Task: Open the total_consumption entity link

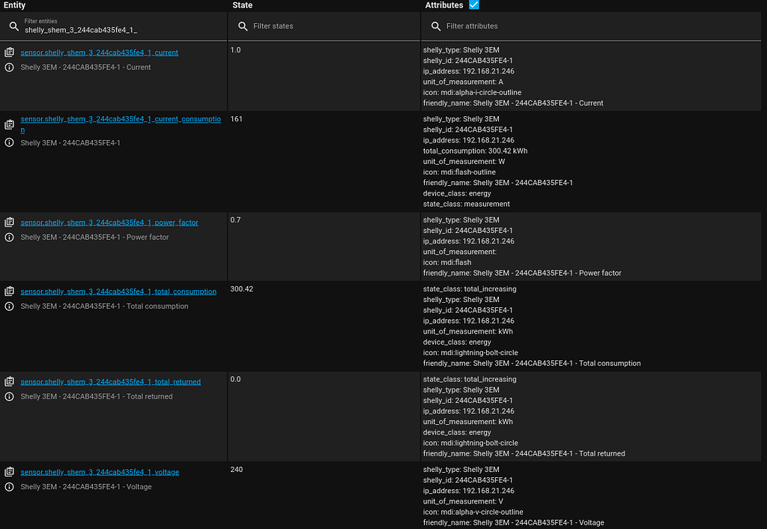Action: 118,291
